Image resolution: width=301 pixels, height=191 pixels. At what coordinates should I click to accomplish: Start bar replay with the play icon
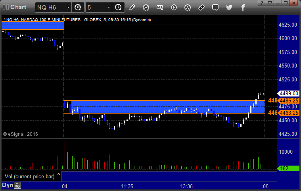pyautogui.click(x=174, y=8)
